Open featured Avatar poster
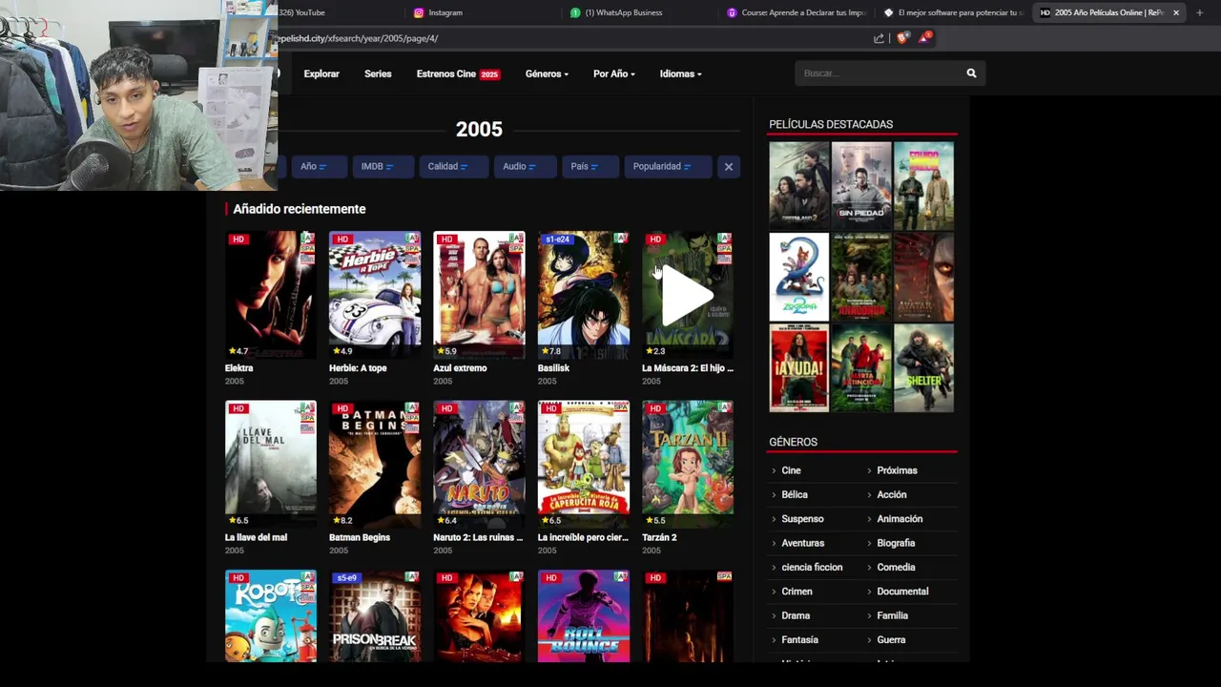This screenshot has width=1221, height=687. pos(923,277)
